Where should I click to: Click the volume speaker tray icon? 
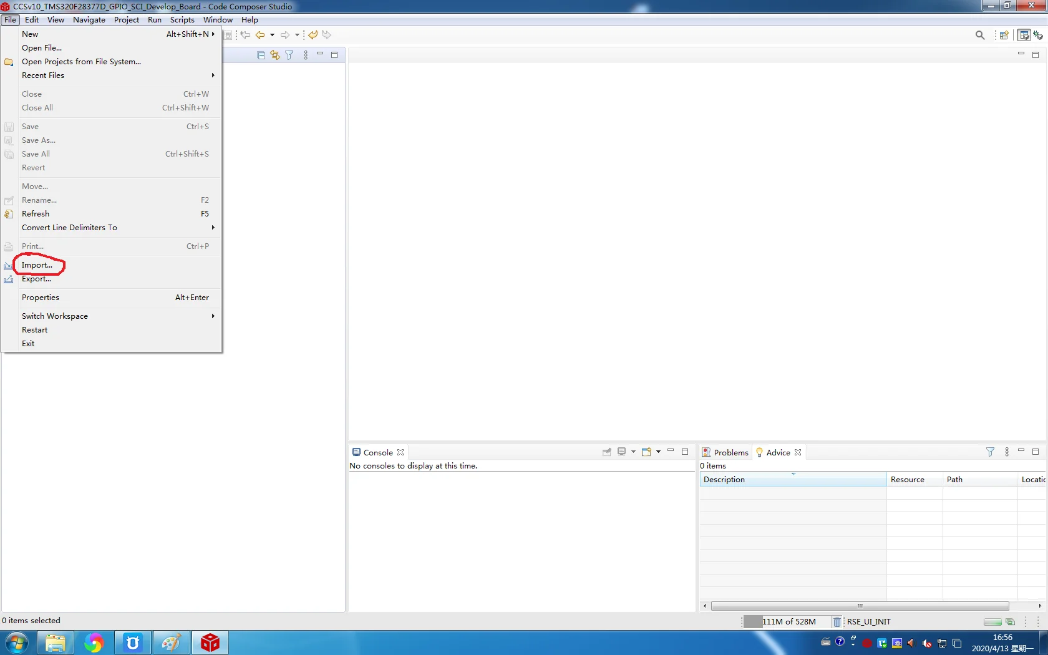tap(911, 643)
